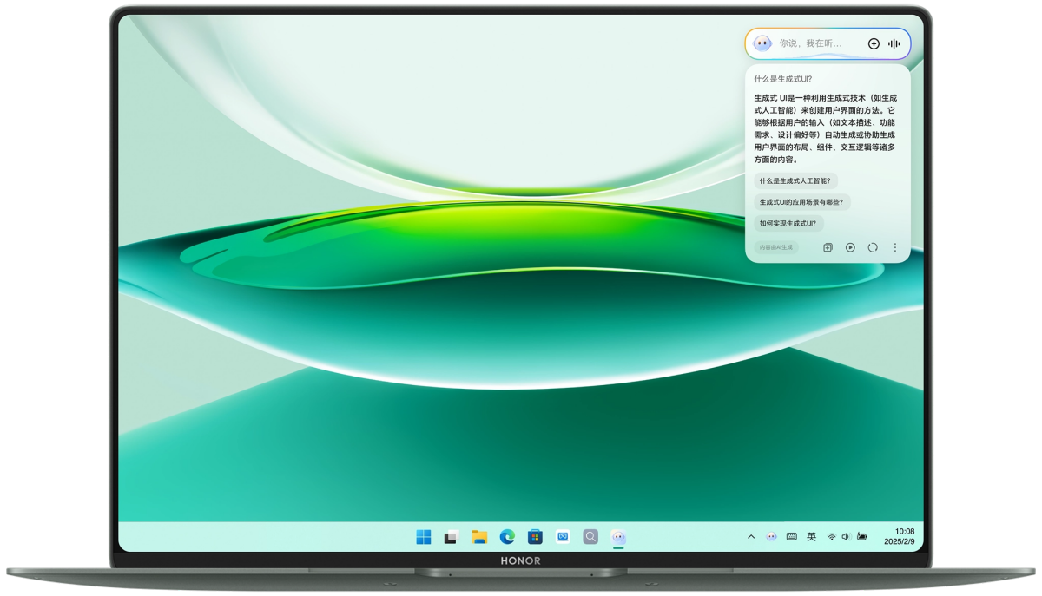Launch Microsoft Edge from the taskbar
The height and width of the screenshot is (596, 1042).
click(507, 537)
